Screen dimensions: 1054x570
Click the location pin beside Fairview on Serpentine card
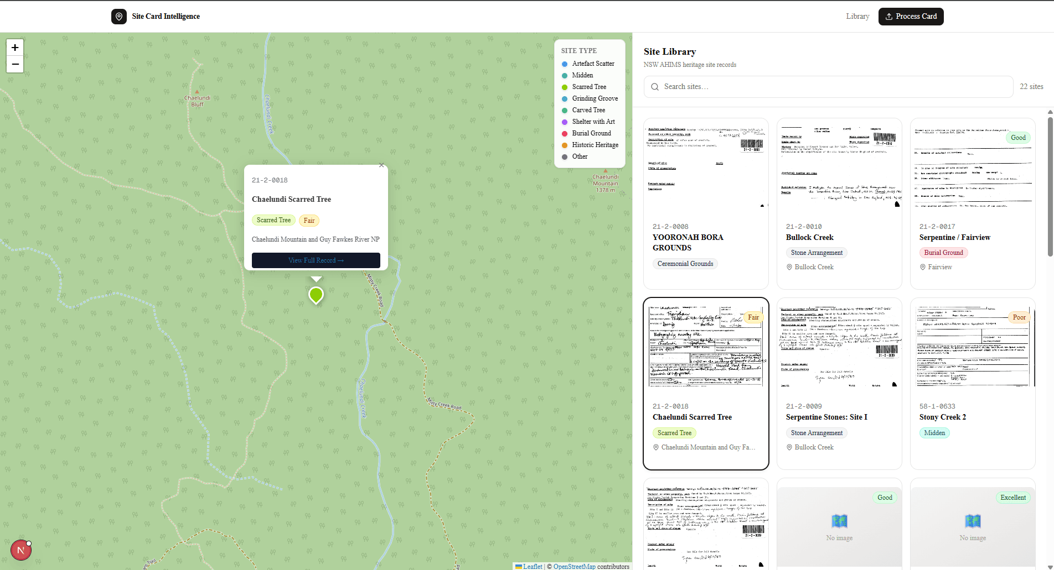(922, 267)
